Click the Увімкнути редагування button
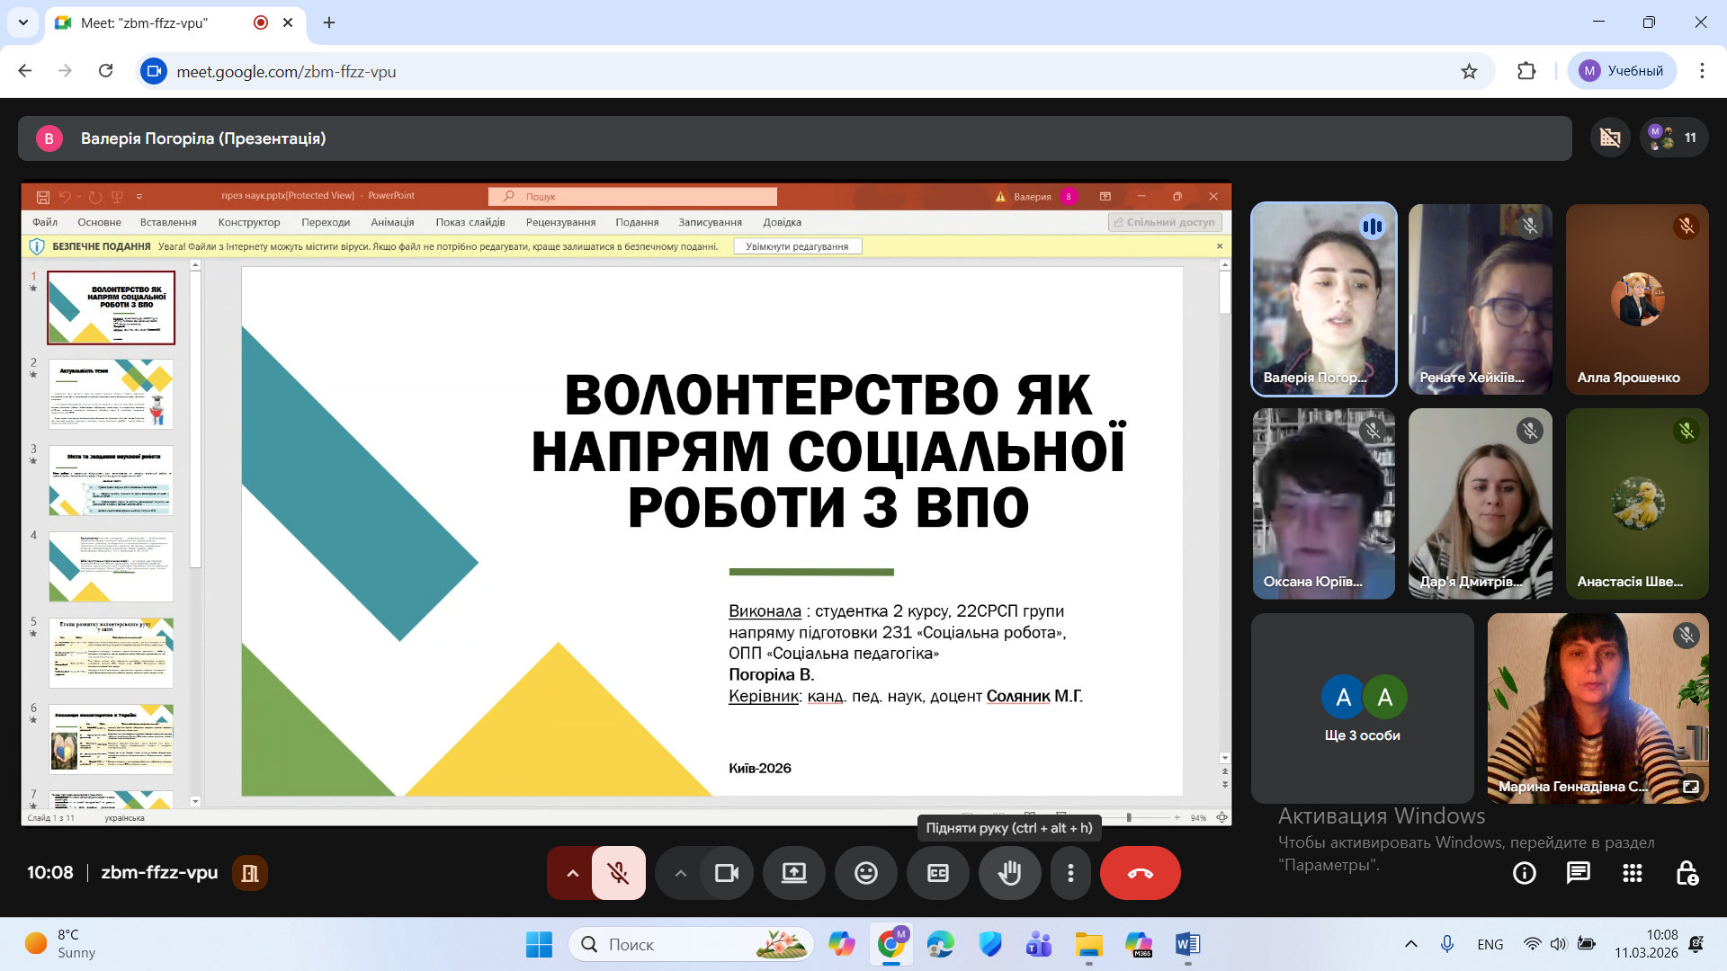1727x971 pixels. 797,245
